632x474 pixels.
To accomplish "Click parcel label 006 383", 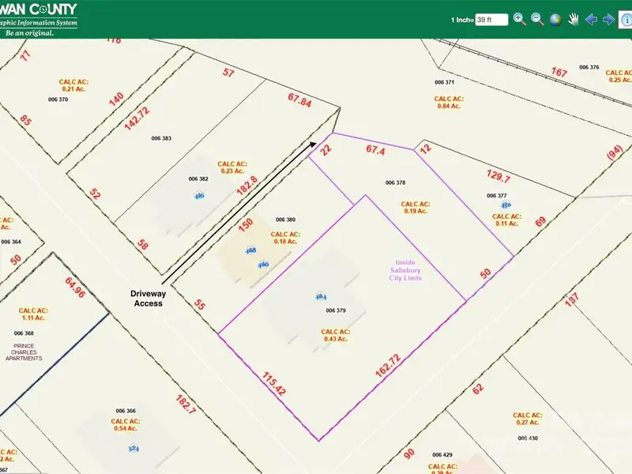I will [x=161, y=138].
